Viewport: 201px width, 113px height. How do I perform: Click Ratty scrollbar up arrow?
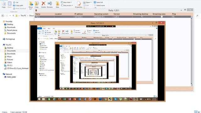192,17
